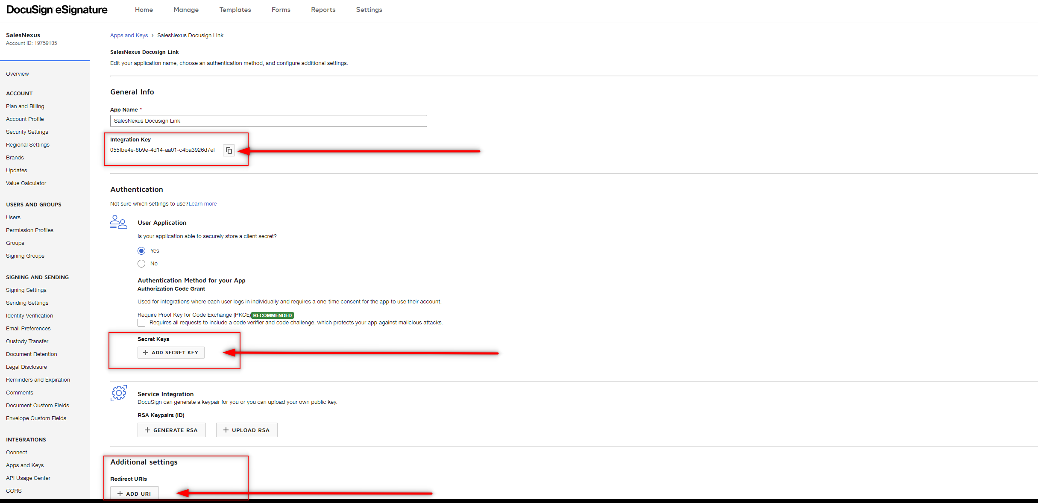The height and width of the screenshot is (503, 1038).
Task: Open Regional Settings page
Action: (x=28, y=145)
